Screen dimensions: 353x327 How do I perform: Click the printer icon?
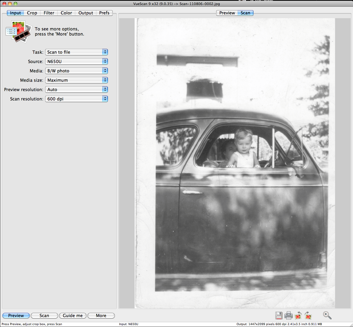pyautogui.click(x=289, y=316)
